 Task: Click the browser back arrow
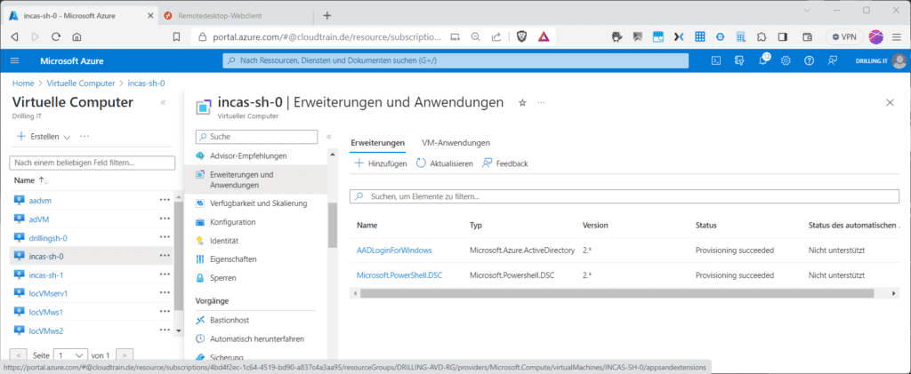click(x=15, y=36)
